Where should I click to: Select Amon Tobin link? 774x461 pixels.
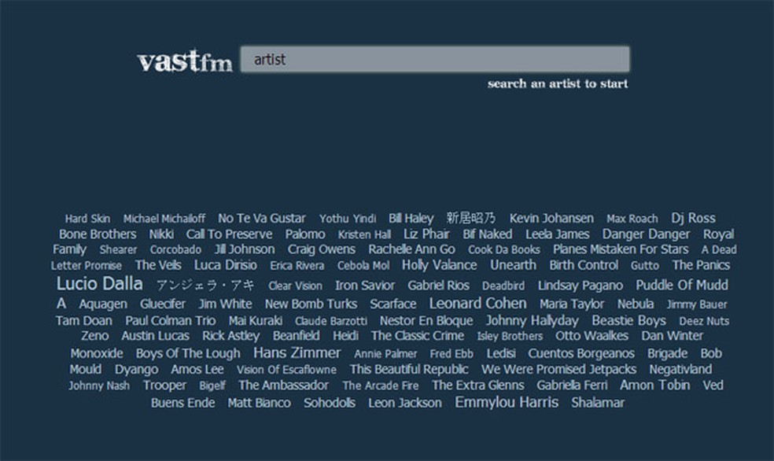tap(655, 385)
